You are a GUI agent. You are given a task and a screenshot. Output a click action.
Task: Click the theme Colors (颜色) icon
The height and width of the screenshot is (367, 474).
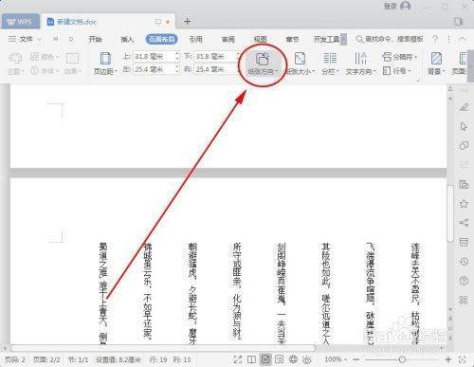pos(34,57)
